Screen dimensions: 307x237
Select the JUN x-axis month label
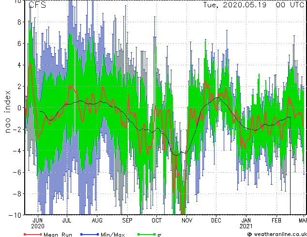(x=38, y=221)
